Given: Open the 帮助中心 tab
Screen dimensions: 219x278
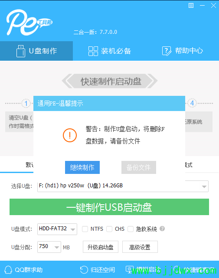Looking at the screenshot, I should pyautogui.click(x=183, y=51).
